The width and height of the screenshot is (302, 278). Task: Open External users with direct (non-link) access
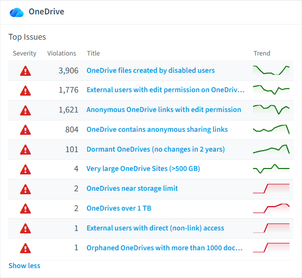[x=155, y=228]
